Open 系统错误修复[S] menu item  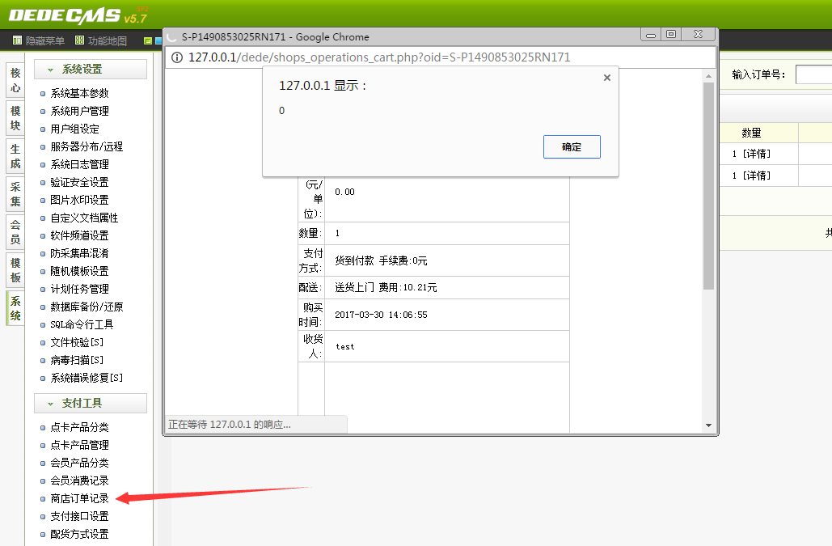[x=87, y=378]
